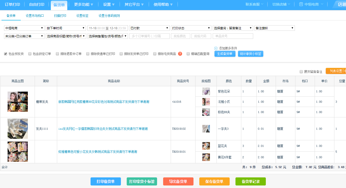The image size is (346, 188).
Task: Click the 多个订单编号 input field
Action: 149,36
